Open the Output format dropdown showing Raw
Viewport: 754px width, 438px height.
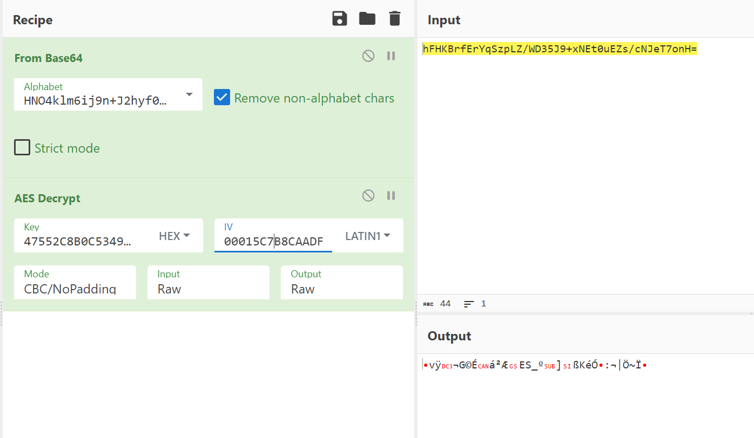(342, 282)
